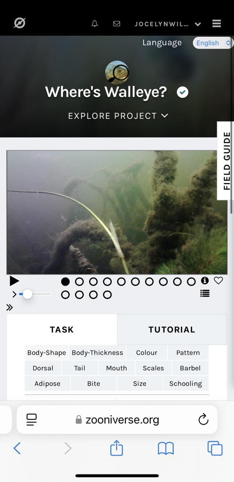Image resolution: width=234 pixels, height=482 pixels.
Task: Open the notifications bell
Action: (x=95, y=24)
